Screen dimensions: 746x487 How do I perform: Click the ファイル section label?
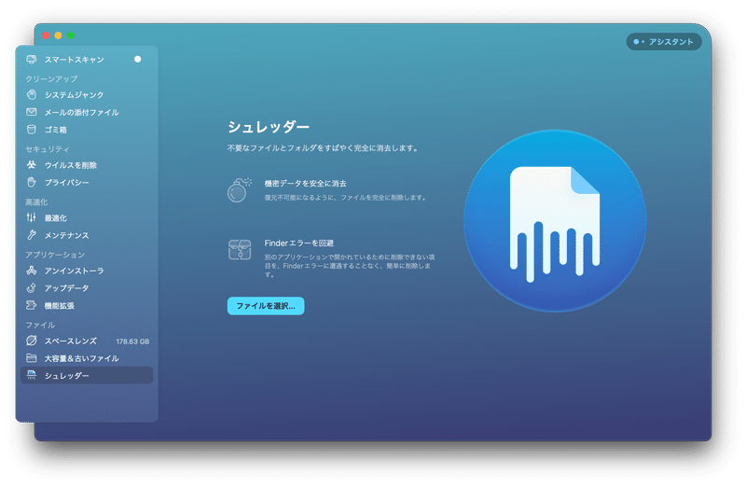click(x=40, y=325)
